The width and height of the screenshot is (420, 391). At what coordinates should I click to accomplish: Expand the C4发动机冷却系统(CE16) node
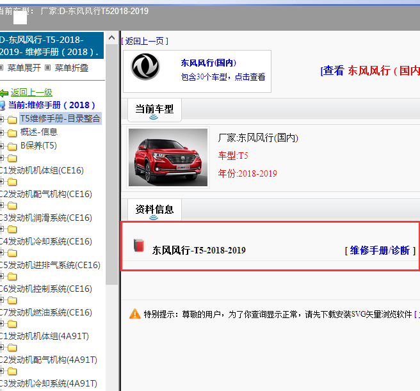[x=2, y=229]
